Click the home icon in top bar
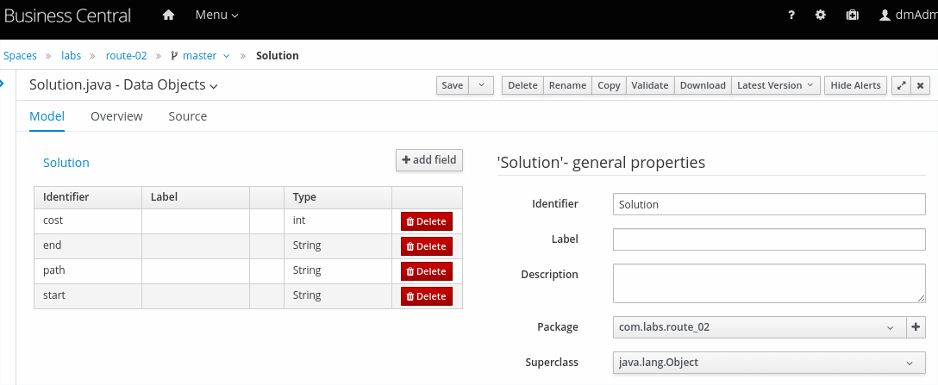 pyautogui.click(x=168, y=16)
